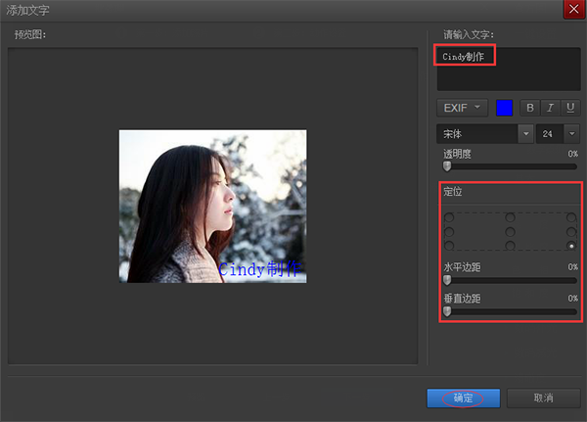Toggle Underline text formatting
The width and height of the screenshot is (587, 422).
coord(570,108)
